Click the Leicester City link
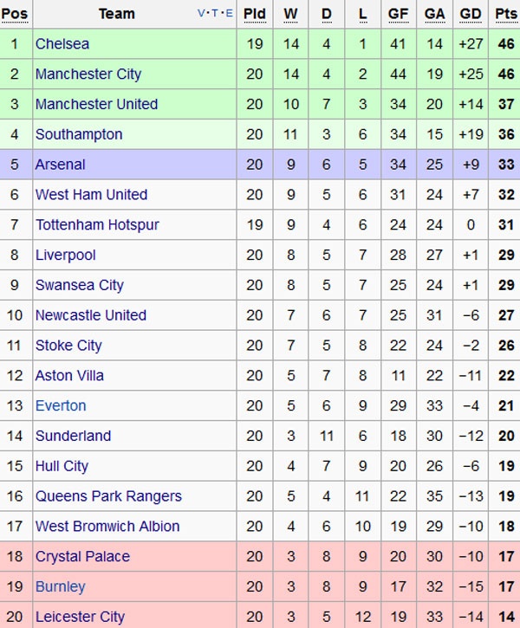The image size is (520, 628). pyautogui.click(x=80, y=617)
